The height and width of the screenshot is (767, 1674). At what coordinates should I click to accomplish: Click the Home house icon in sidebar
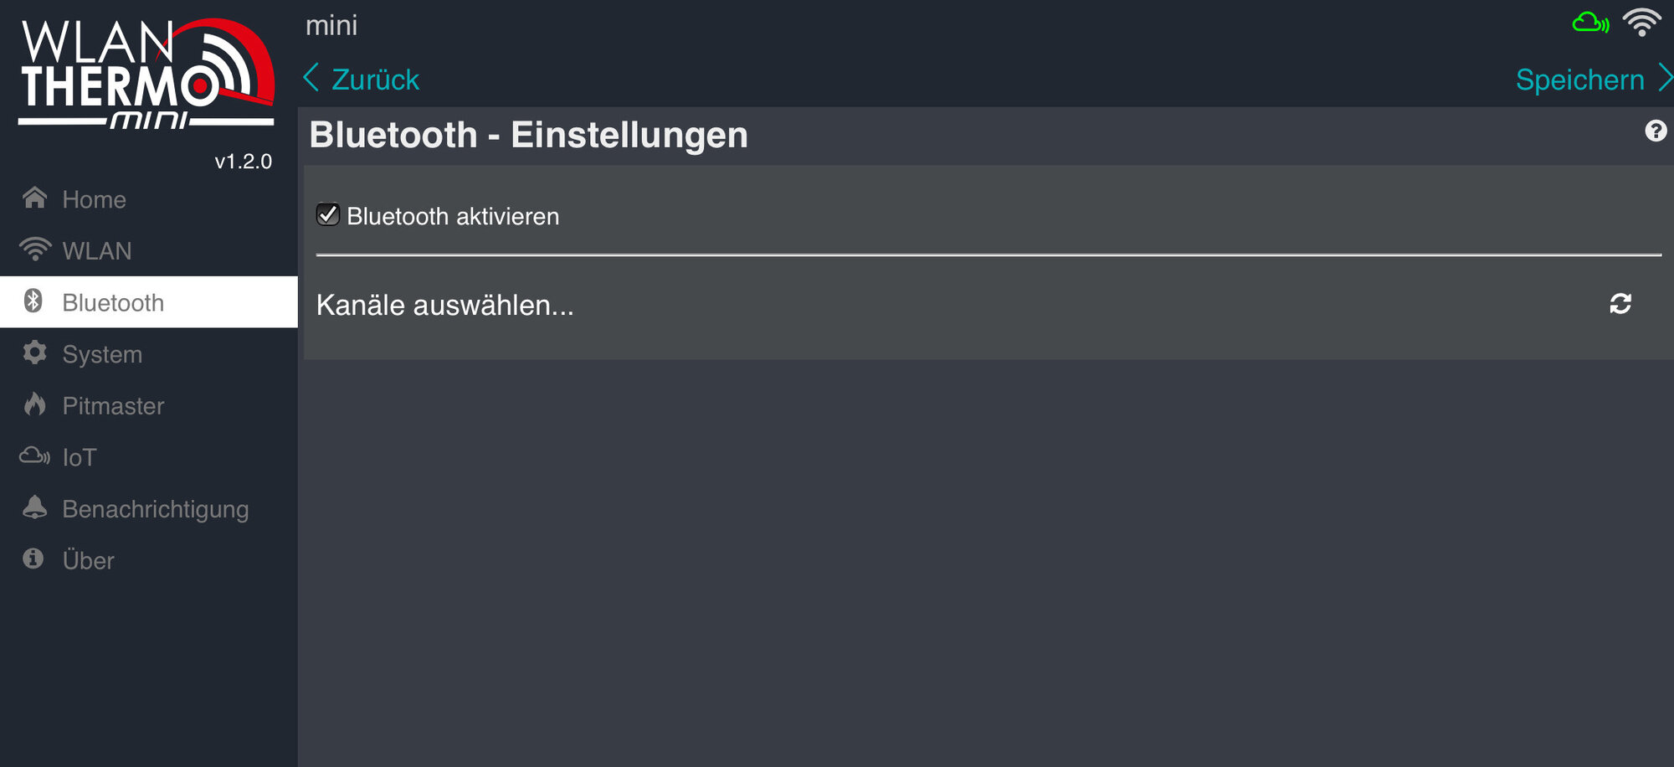pos(34,198)
